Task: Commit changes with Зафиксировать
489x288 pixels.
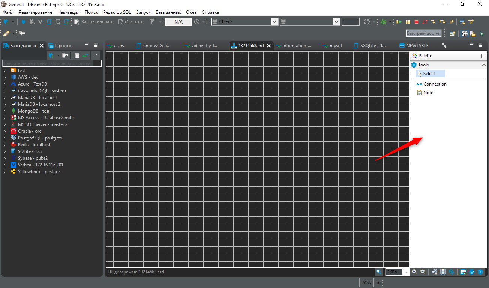Action: pyautogui.click(x=93, y=21)
